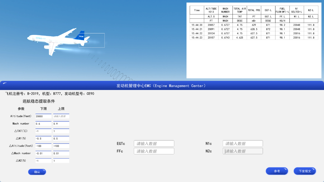The image size is (324, 182).
Task: Focus the EGTc input field
Action: (154, 144)
